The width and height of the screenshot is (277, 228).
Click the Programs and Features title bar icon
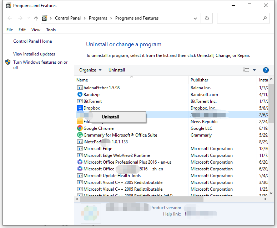point(8,6)
